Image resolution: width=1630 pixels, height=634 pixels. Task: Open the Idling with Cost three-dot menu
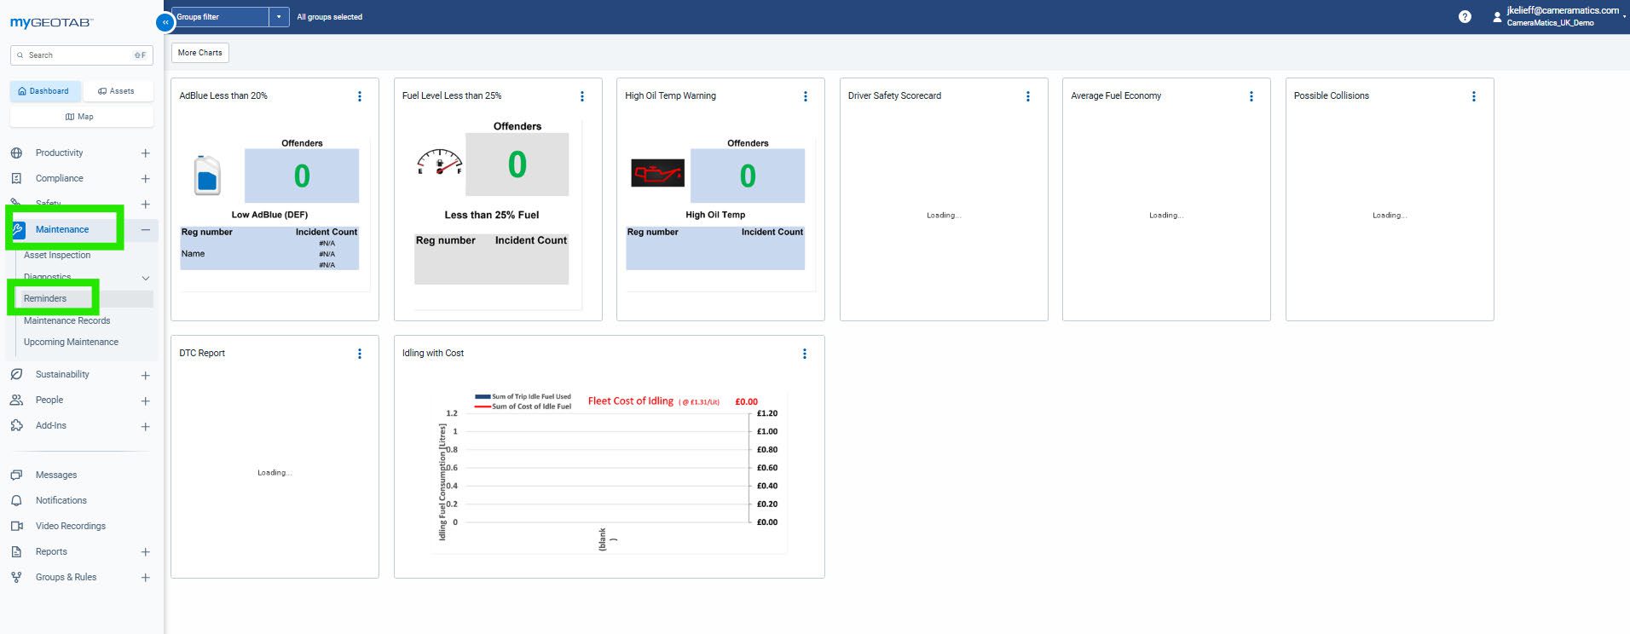coord(805,354)
